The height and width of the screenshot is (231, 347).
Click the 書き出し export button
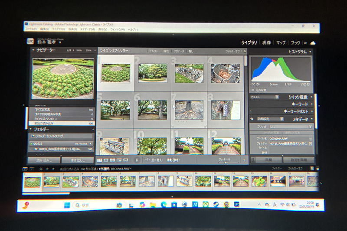pyautogui.click(x=78, y=160)
